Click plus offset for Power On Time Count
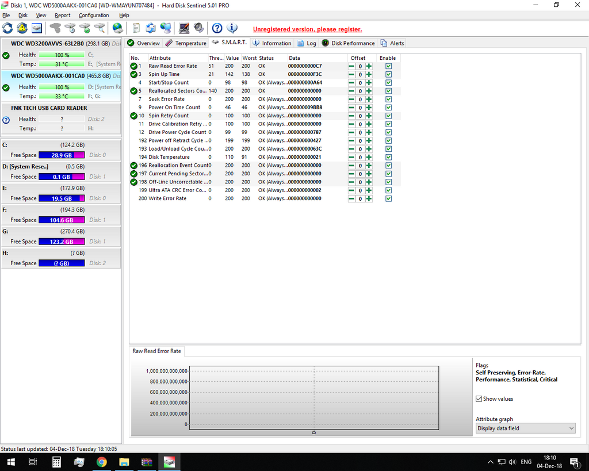Viewport: 589px width, 471px height. point(369,108)
